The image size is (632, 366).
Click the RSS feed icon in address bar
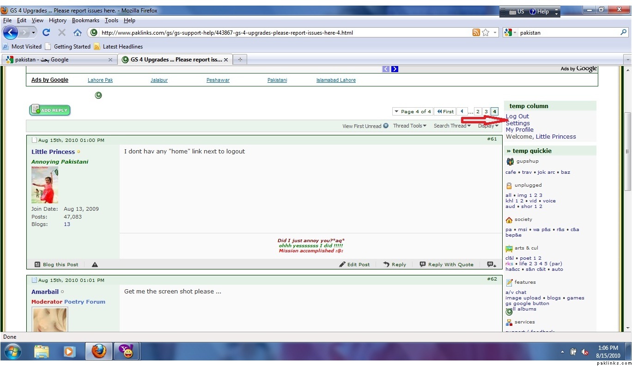(x=476, y=32)
